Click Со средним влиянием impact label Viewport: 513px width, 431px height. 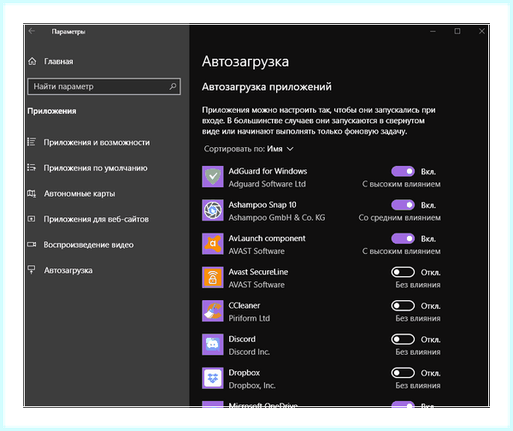(399, 217)
